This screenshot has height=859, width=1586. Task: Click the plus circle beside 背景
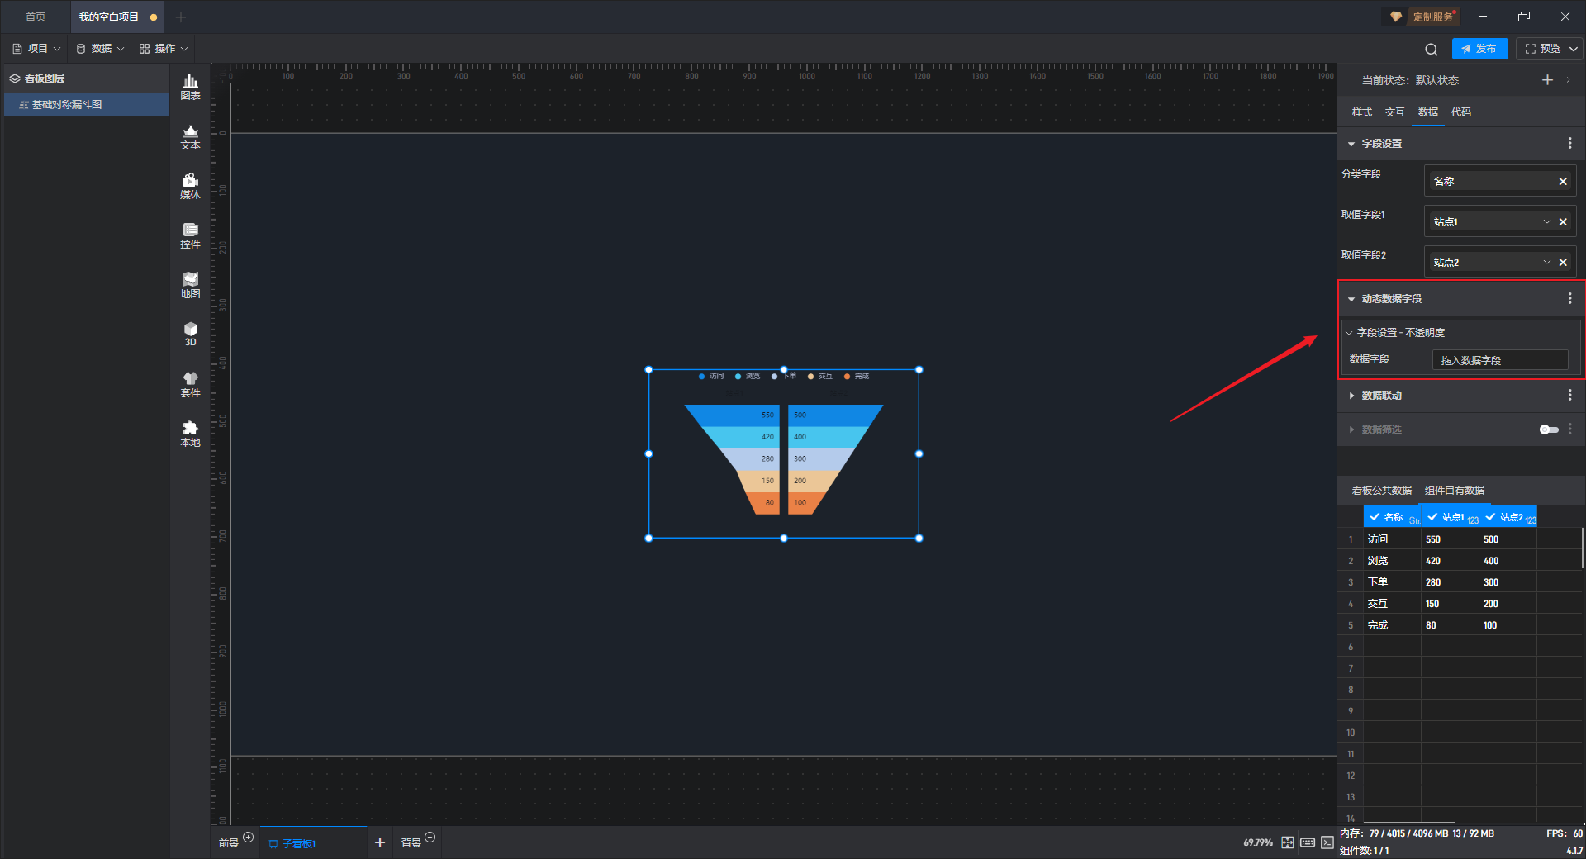(x=430, y=838)
